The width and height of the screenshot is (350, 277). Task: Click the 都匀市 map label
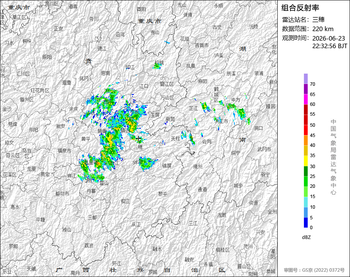62,194
